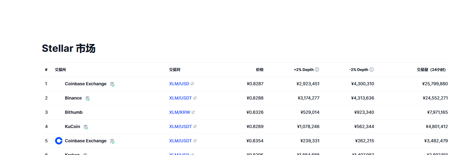Click the Stellar 市场 heading
451x155 pixels.
click(68, 49)
